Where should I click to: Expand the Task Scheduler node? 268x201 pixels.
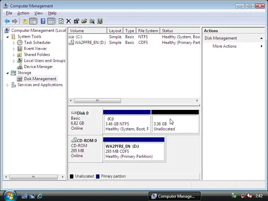pos(14,43)
